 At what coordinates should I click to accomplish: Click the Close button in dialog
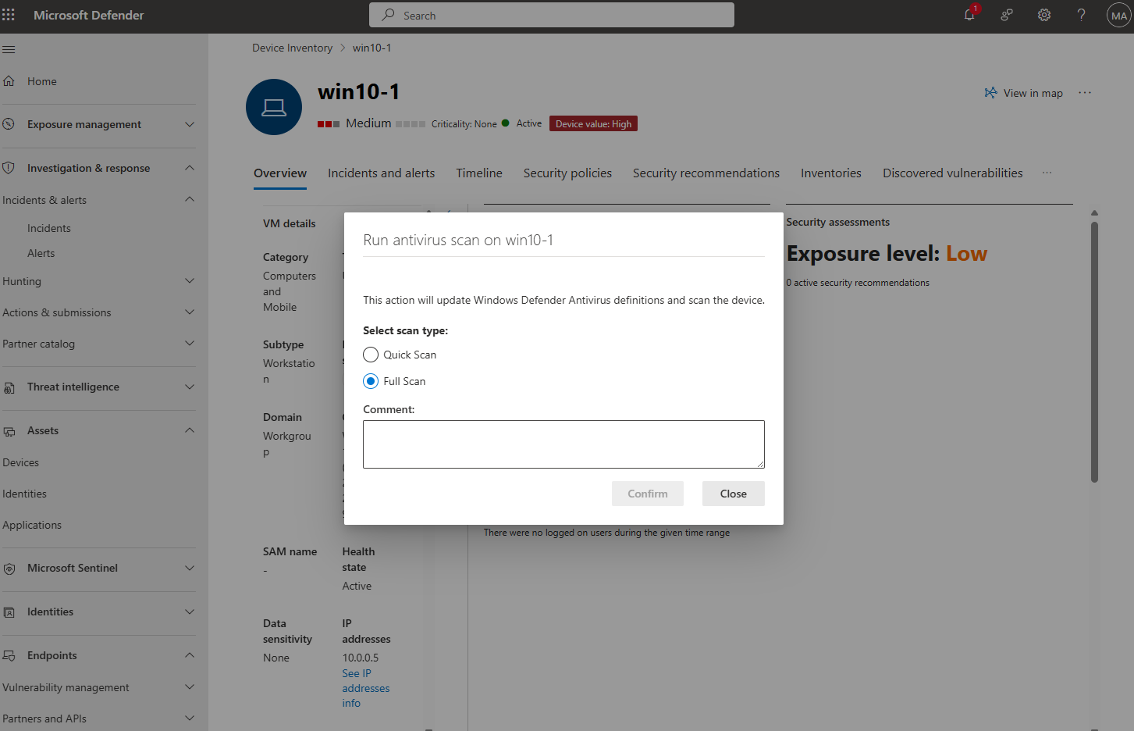coord(734,494)
